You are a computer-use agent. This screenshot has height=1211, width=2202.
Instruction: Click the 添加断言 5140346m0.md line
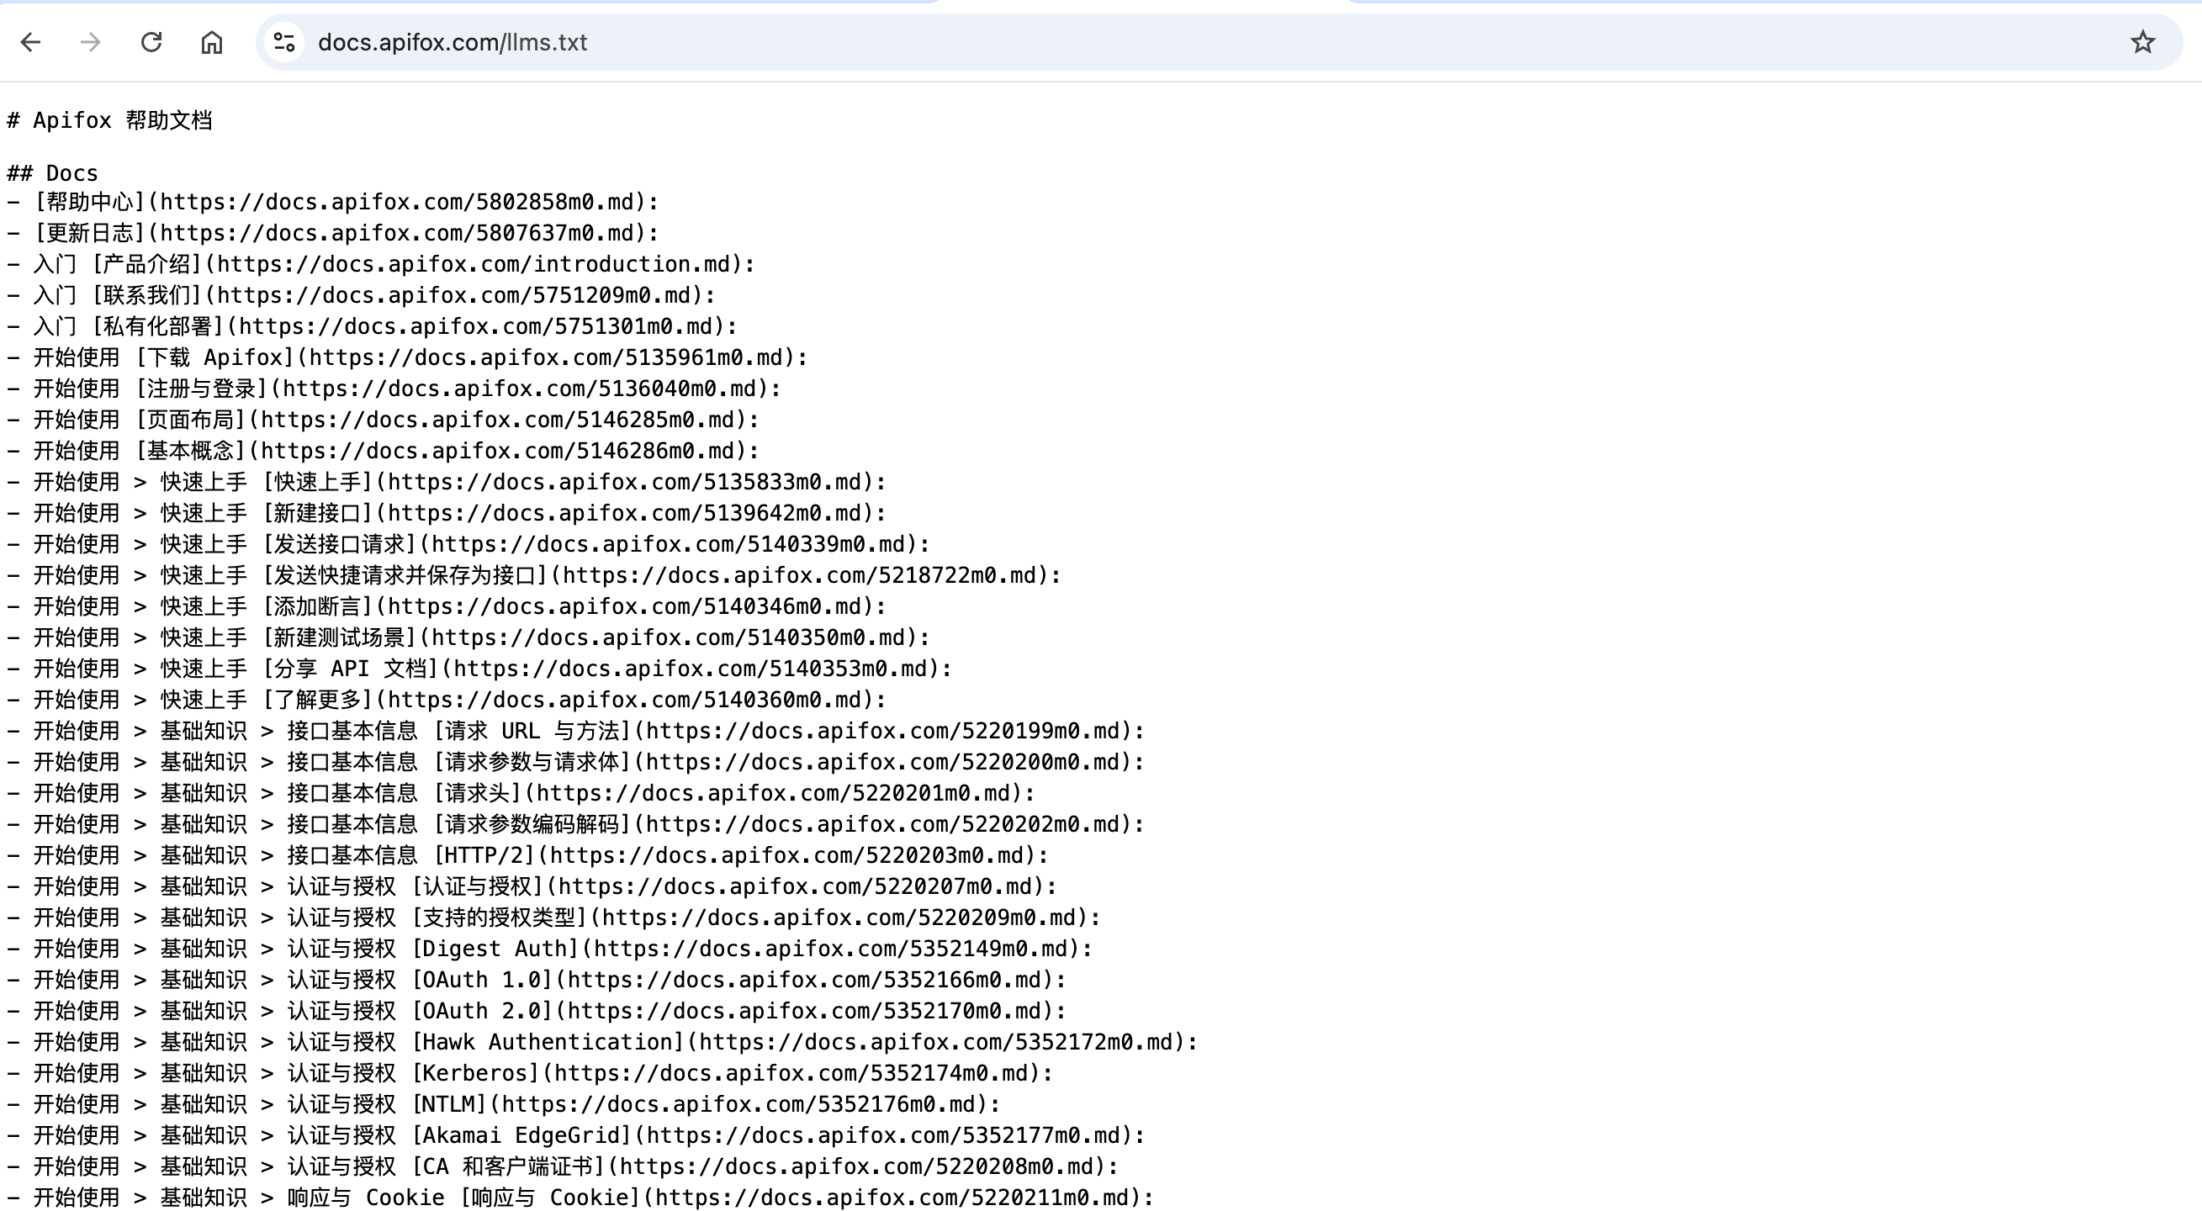(x=447, y=606)
